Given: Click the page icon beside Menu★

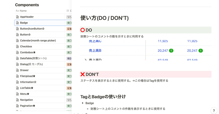Looking at the screenshot, I should point(17,94).
